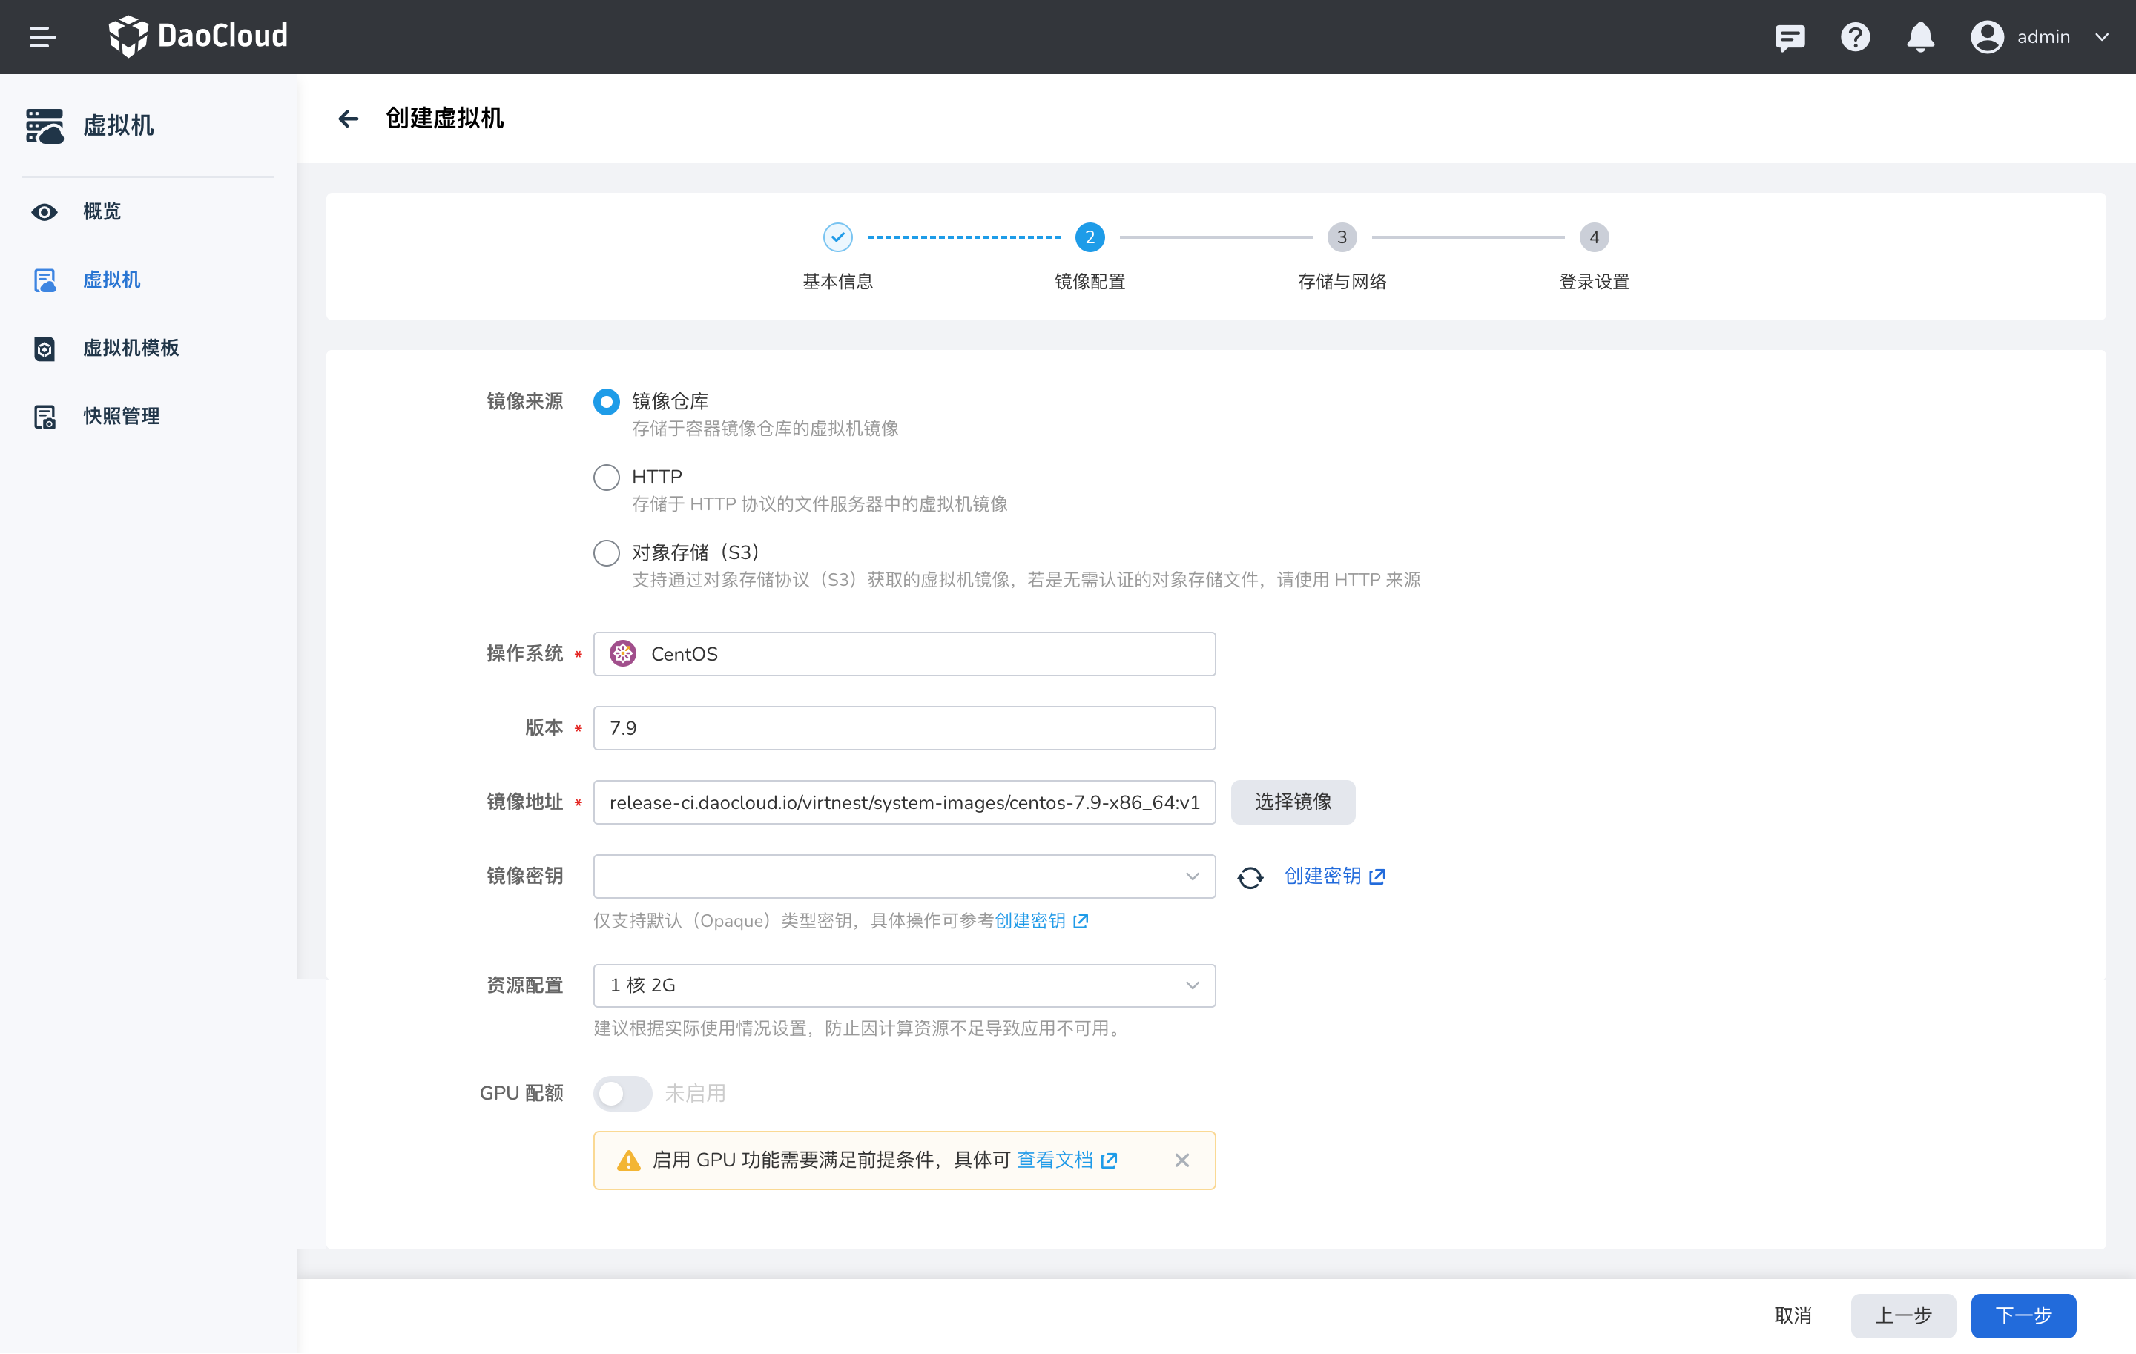The width and height of the screenshot is (2136, 1354).
Task: Click the DaoCloud logo
Action: pos(197,36)
